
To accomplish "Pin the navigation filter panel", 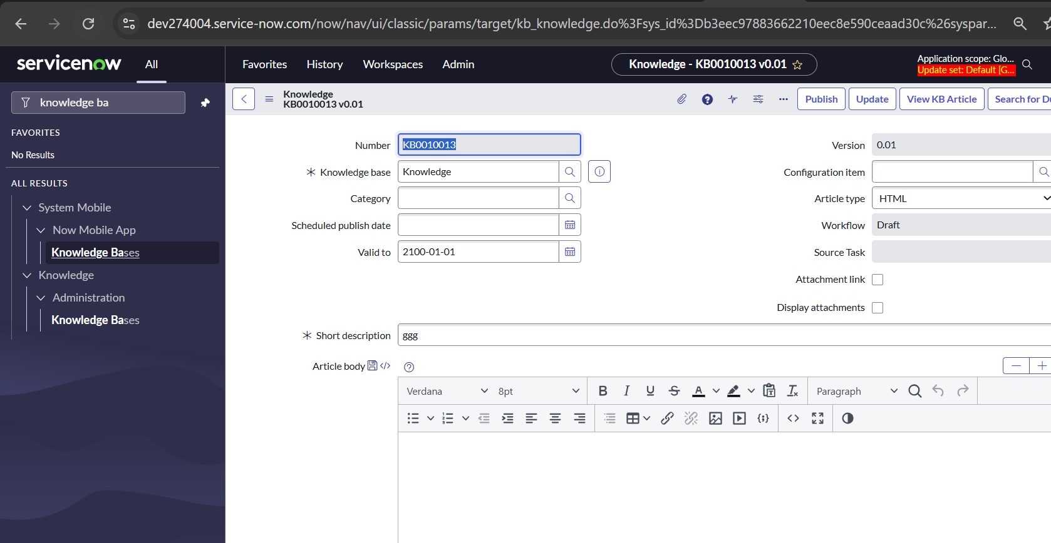I will 205,103.
